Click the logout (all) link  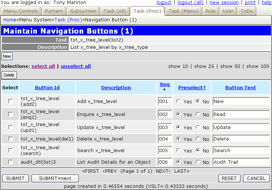[190, 3]
